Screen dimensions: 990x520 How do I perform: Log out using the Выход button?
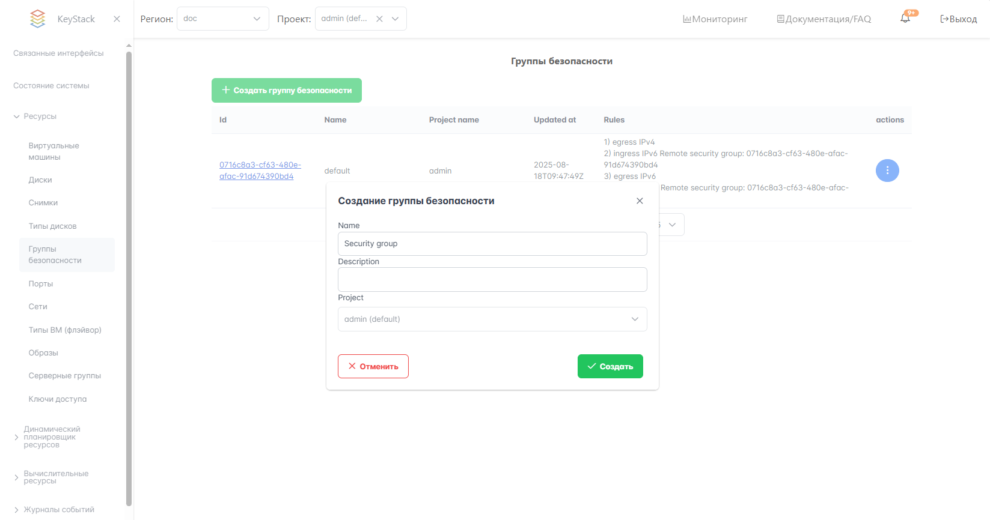point(958,19)
